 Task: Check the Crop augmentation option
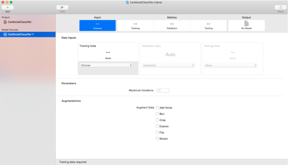[157, 120]
